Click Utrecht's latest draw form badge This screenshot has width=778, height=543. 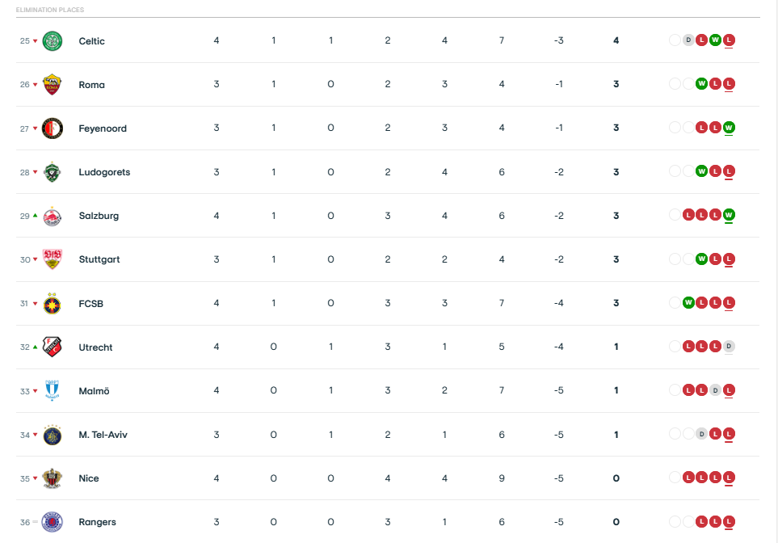click(729, 347)
